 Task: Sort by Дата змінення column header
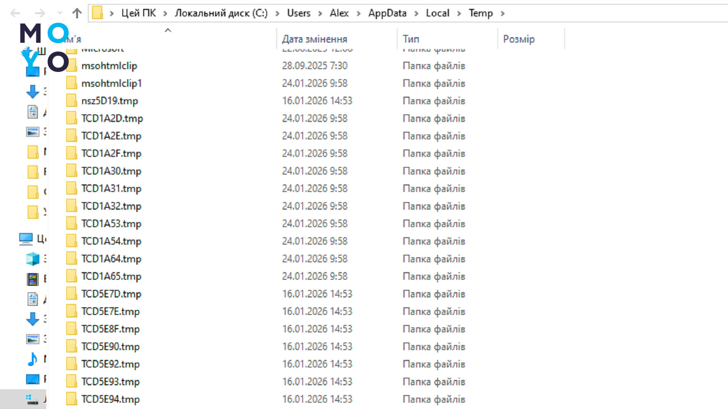[x=314, y=39]
